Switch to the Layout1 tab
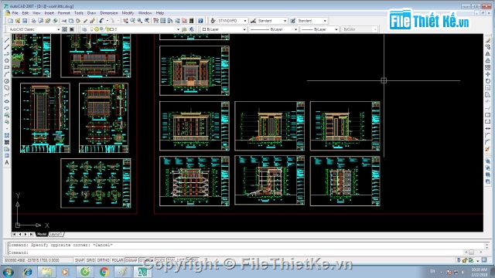The height and width of the screenshot is (278, 495). [56, 234]
